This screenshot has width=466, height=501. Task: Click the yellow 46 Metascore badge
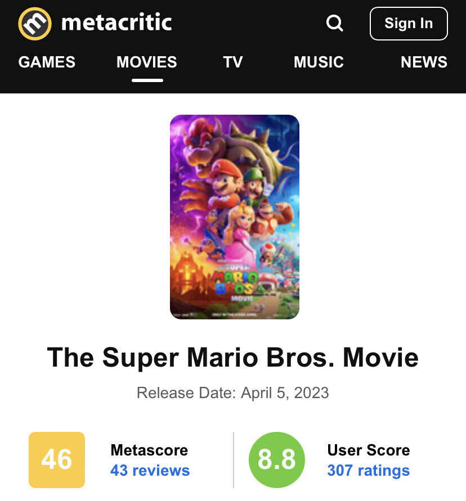(x=57, y=459)
